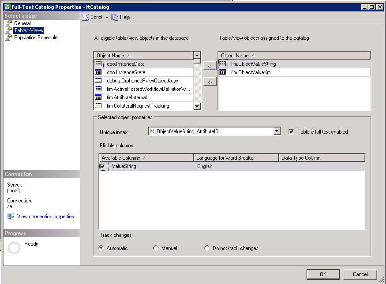This screenshot has width=386, height=284.
Task: Click the Population Schedule page icon
Action: 8,37
